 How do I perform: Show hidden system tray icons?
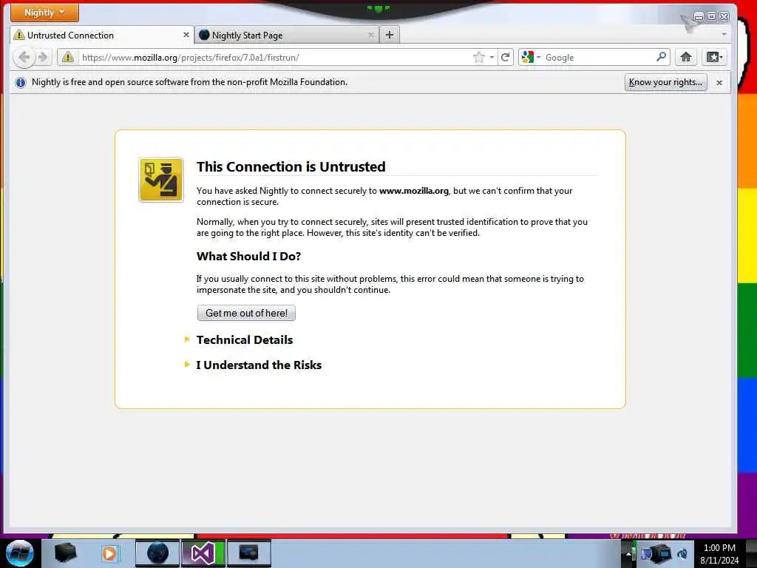(x=628, y=554)
